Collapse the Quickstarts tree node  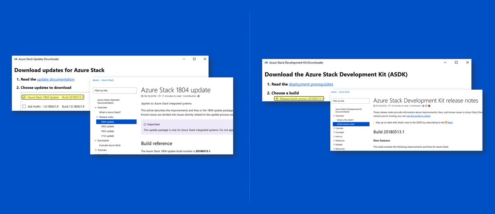[x=96, y=140]
